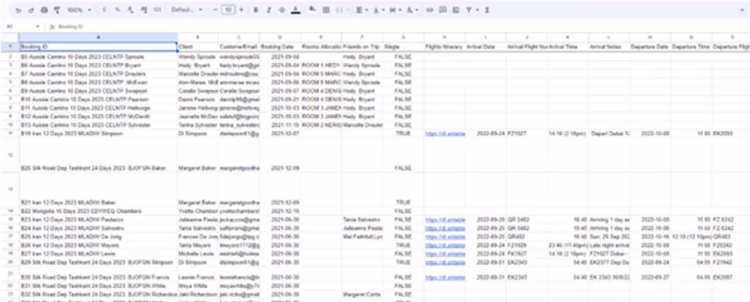Open horizontal align dropdown

pos(361,10)
